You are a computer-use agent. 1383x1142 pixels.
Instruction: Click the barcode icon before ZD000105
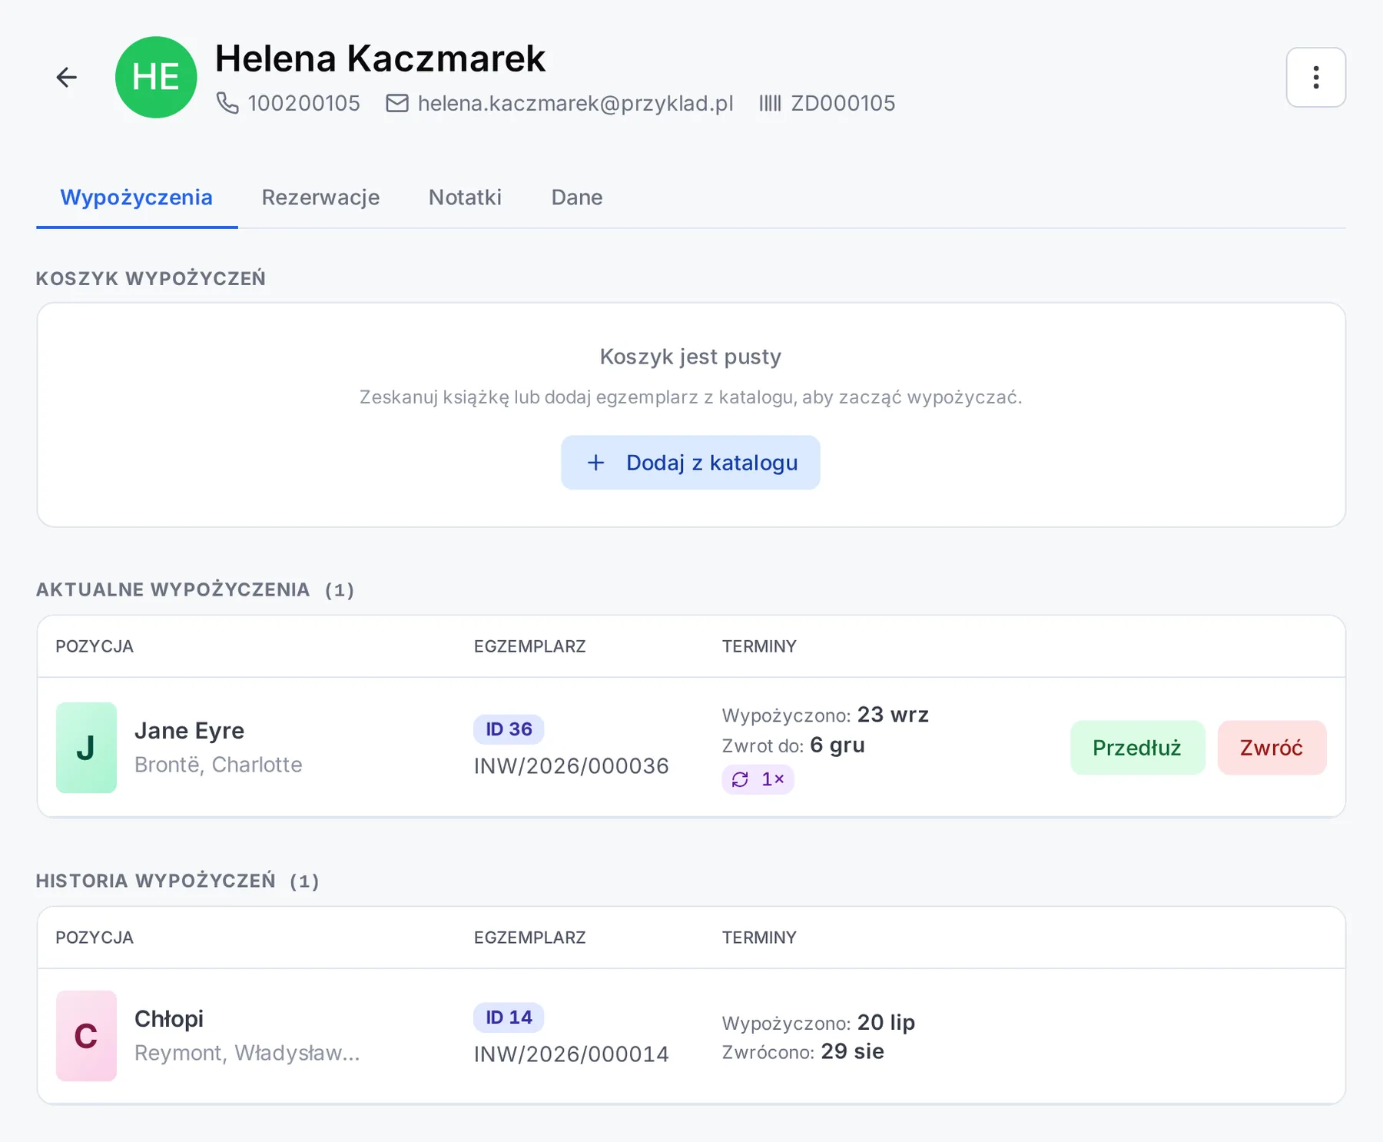point(770,103)
